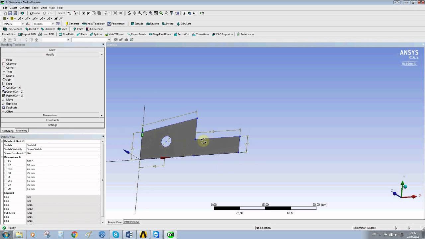Viewport: 425px width, 239px height.
Task: Open the XYPlane plane dropdown
Action: click(23, 24)
